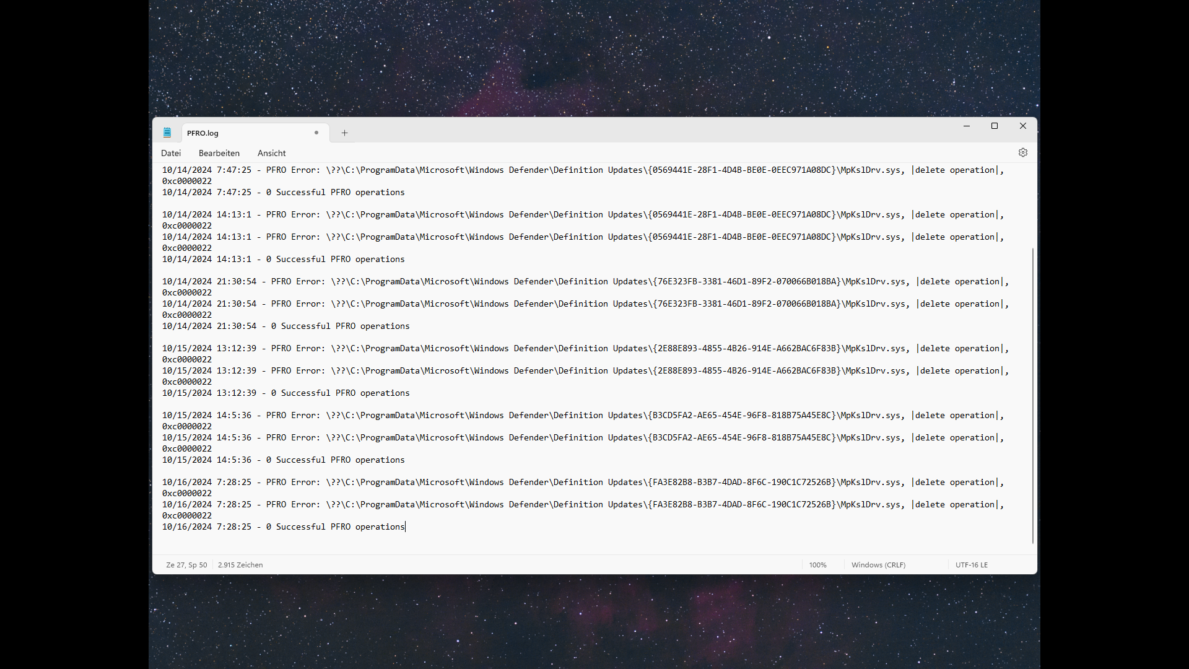Screen dimensions: 1189x669
Task: Open the Ansicht menu
Action: click(271, 153)
